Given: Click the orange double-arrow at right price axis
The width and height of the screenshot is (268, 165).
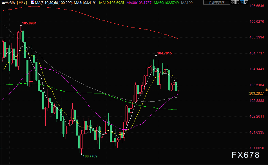Looking at the screenshot, I should click(266, 89).
